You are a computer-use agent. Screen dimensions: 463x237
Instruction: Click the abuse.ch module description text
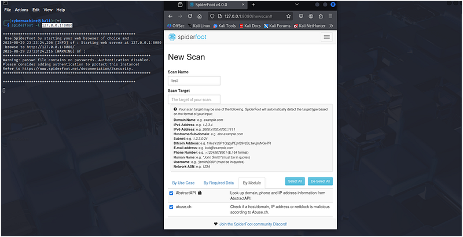(280, 209)
